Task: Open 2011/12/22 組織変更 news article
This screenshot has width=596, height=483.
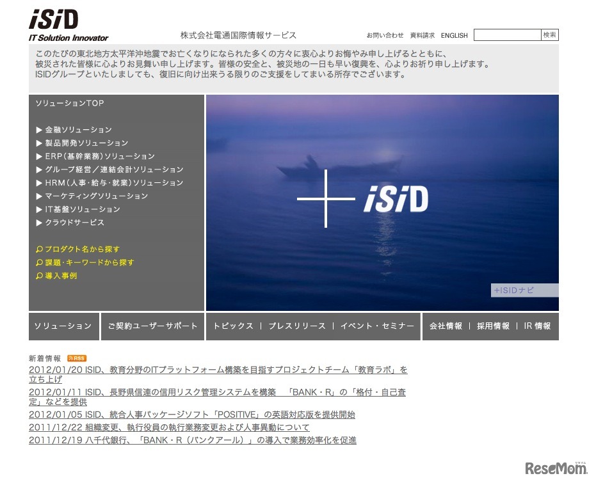Action: click(169, 427)
